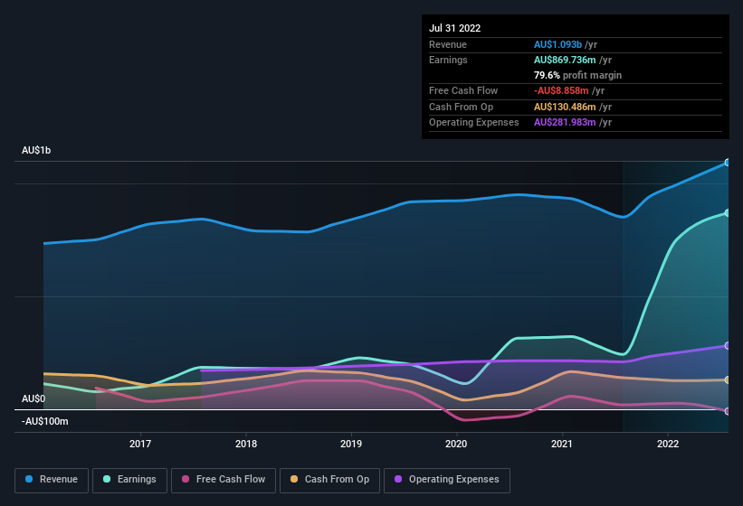Click the Operating Expenses label in tooltip

pyautogui.click(x=474, y=123)
